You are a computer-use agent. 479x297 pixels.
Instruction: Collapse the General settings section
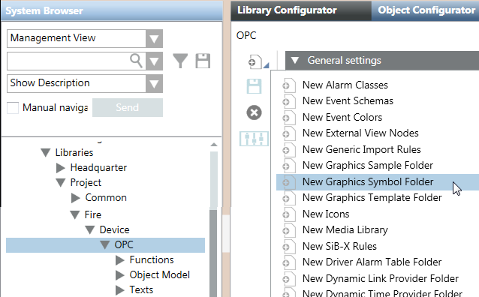295,60
